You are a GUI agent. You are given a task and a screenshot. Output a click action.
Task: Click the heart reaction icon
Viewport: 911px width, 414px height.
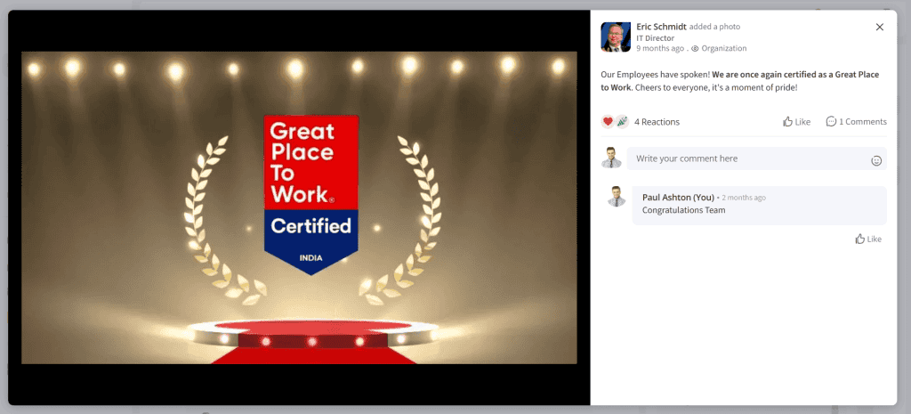click(608, 121)
